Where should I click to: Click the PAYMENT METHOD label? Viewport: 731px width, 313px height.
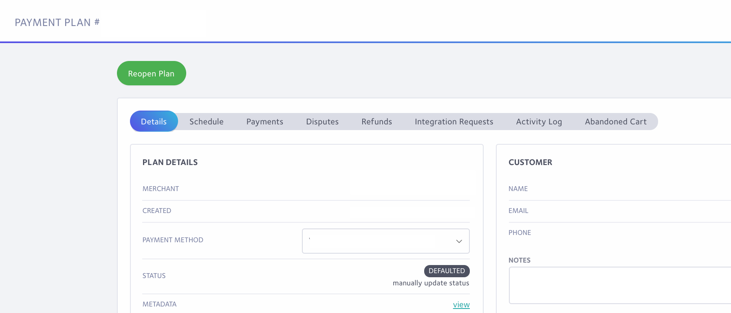[173, 240]
